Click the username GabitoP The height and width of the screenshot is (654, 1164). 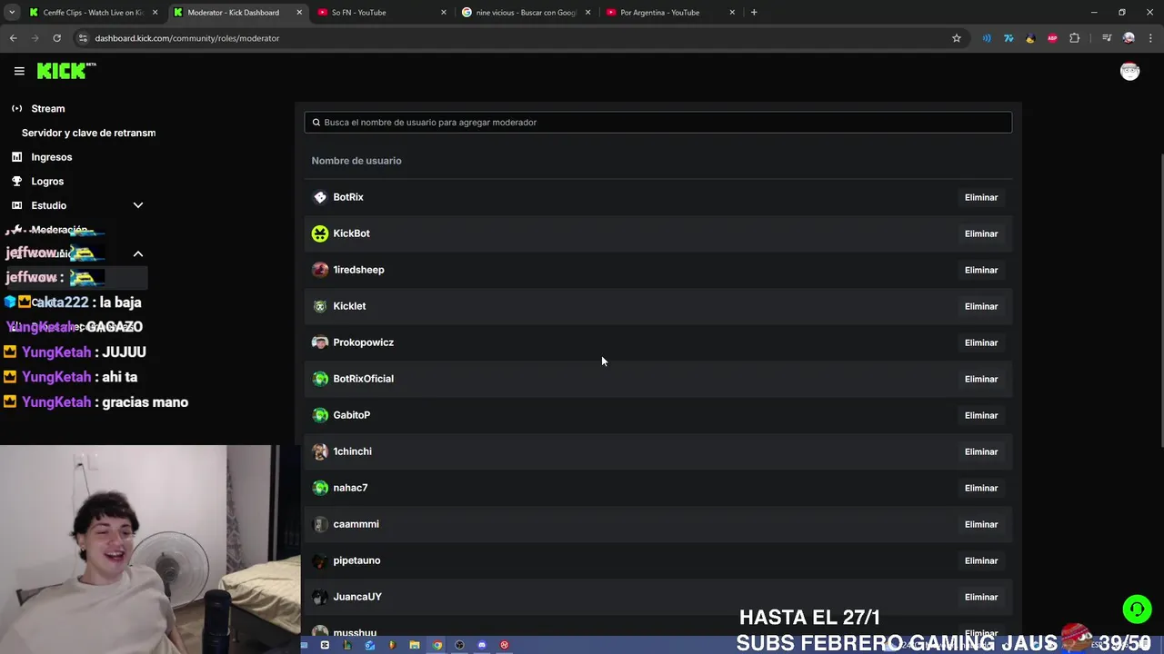point(352,415)
